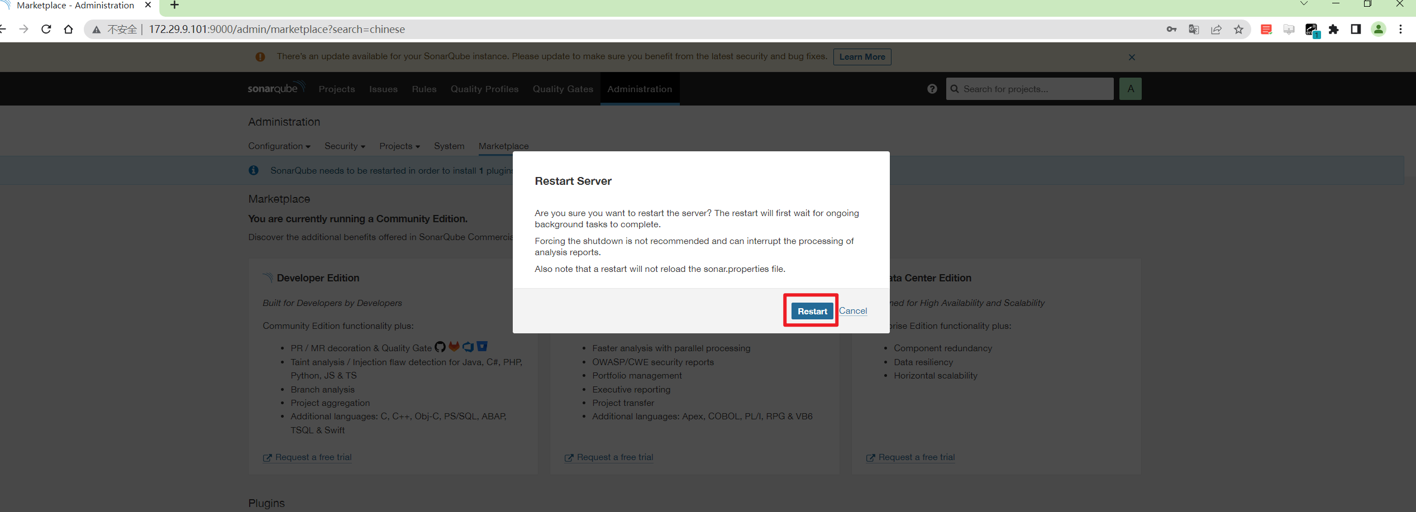The width and height of the screenshot is (1416, 512).
Task: Open the Chrome profile avatar
Action: 1379,29
